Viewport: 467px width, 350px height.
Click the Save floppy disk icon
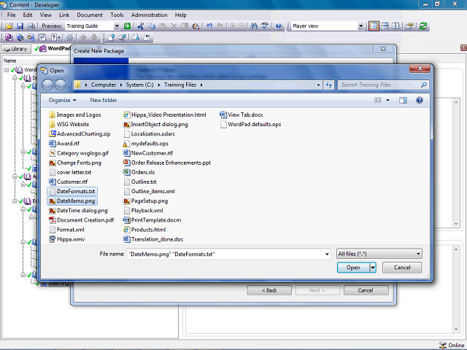tap(20, 26)
